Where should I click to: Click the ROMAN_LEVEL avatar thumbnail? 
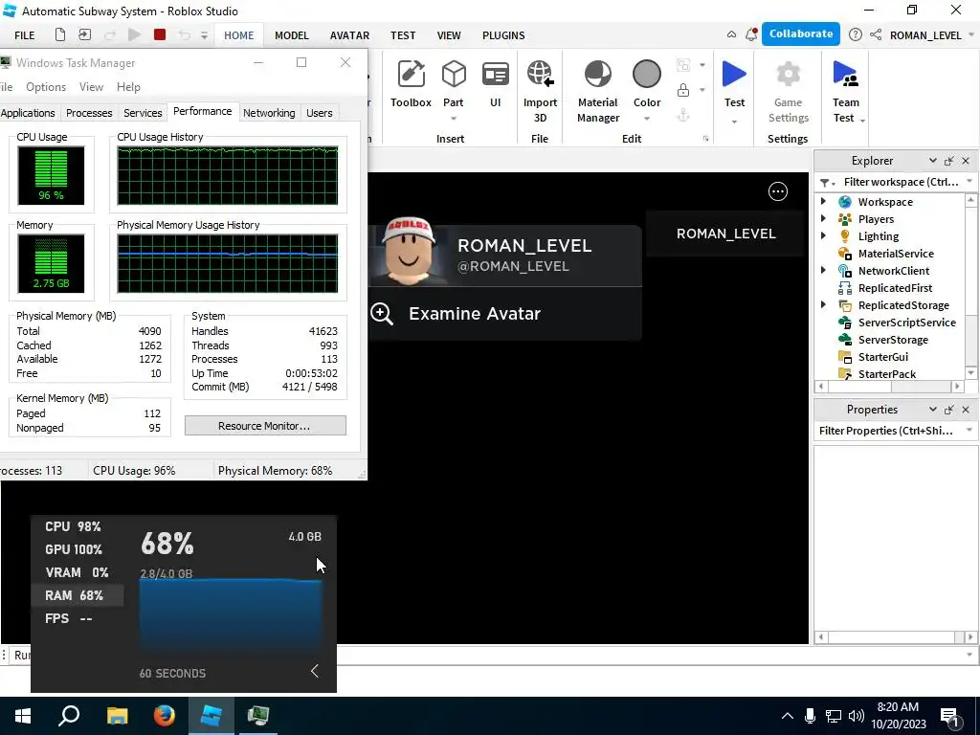[409, 252]
